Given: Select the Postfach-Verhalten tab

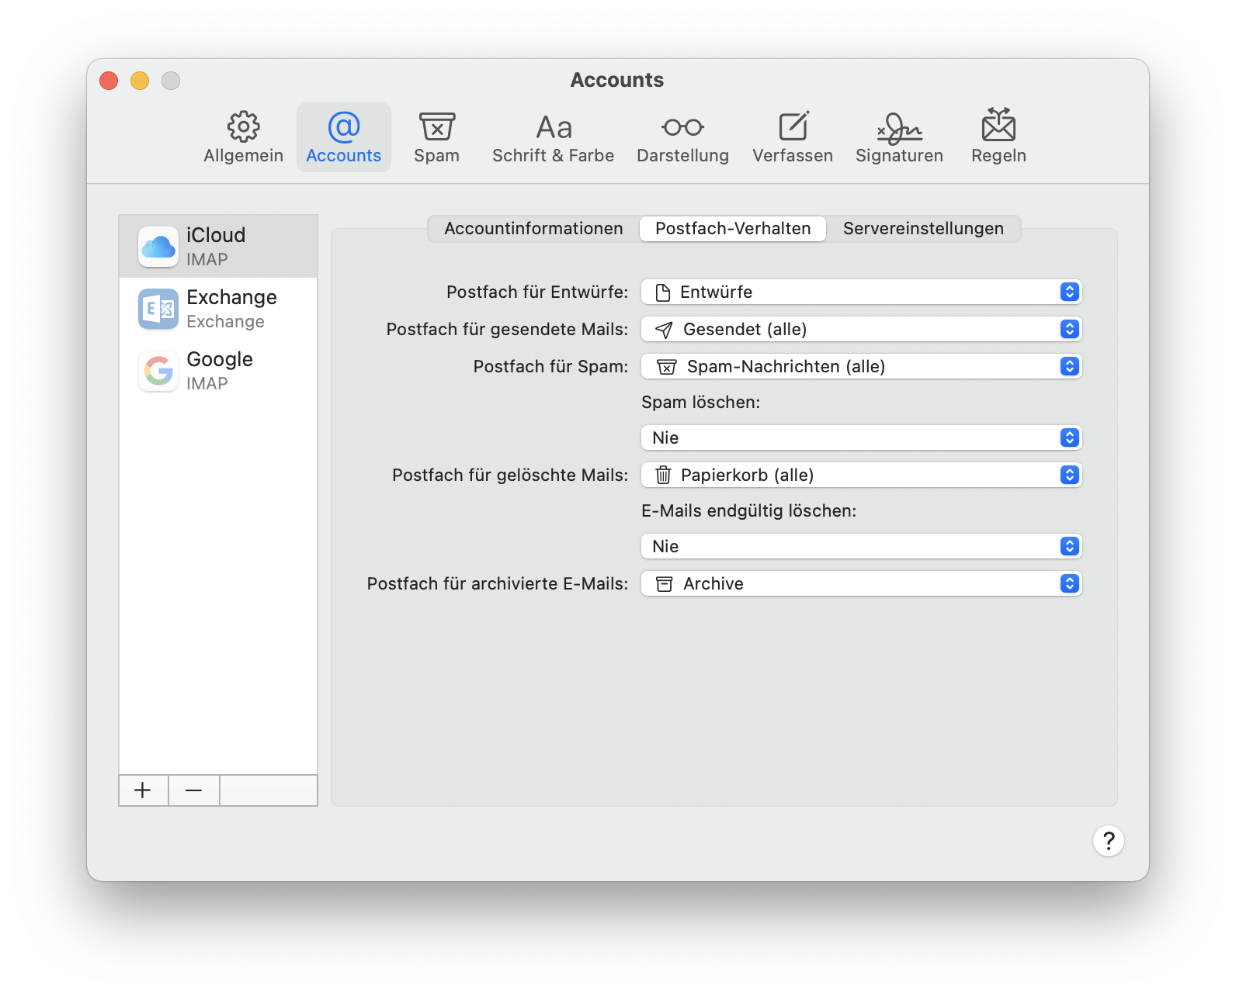Looking at the screenshot, I should pos(733,229).
